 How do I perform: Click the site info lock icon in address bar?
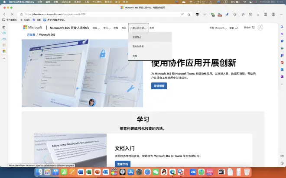click(22, 14)
